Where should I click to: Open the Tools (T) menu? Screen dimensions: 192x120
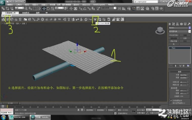[19, 5]
